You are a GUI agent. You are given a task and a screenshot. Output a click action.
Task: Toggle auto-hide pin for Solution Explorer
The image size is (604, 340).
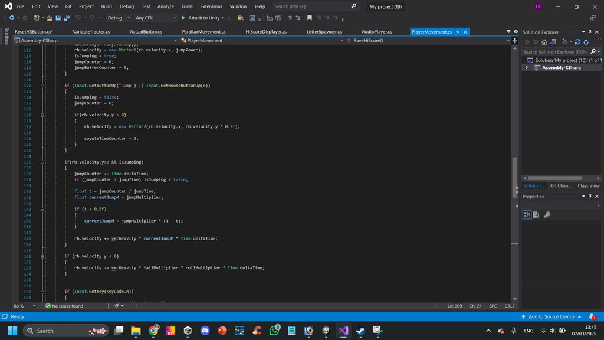pos(590,32)
